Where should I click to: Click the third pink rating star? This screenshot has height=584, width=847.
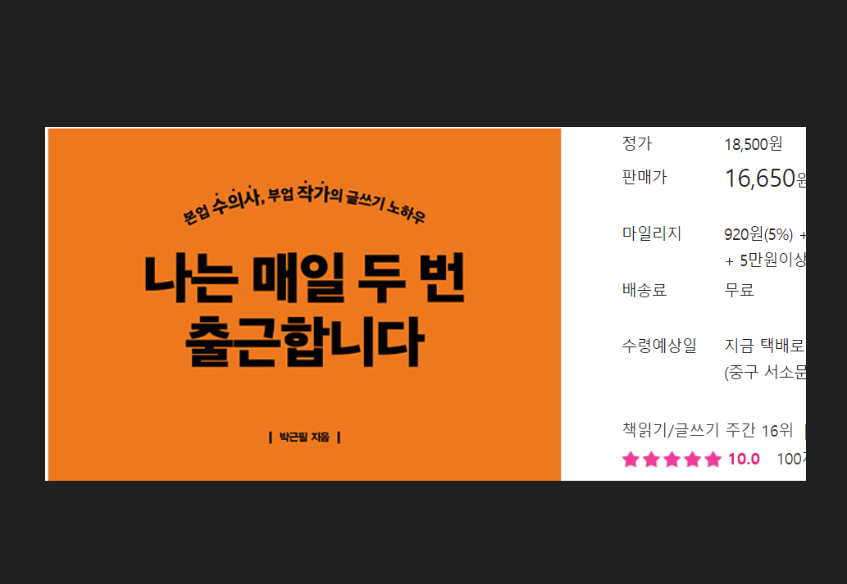(672, 460)
